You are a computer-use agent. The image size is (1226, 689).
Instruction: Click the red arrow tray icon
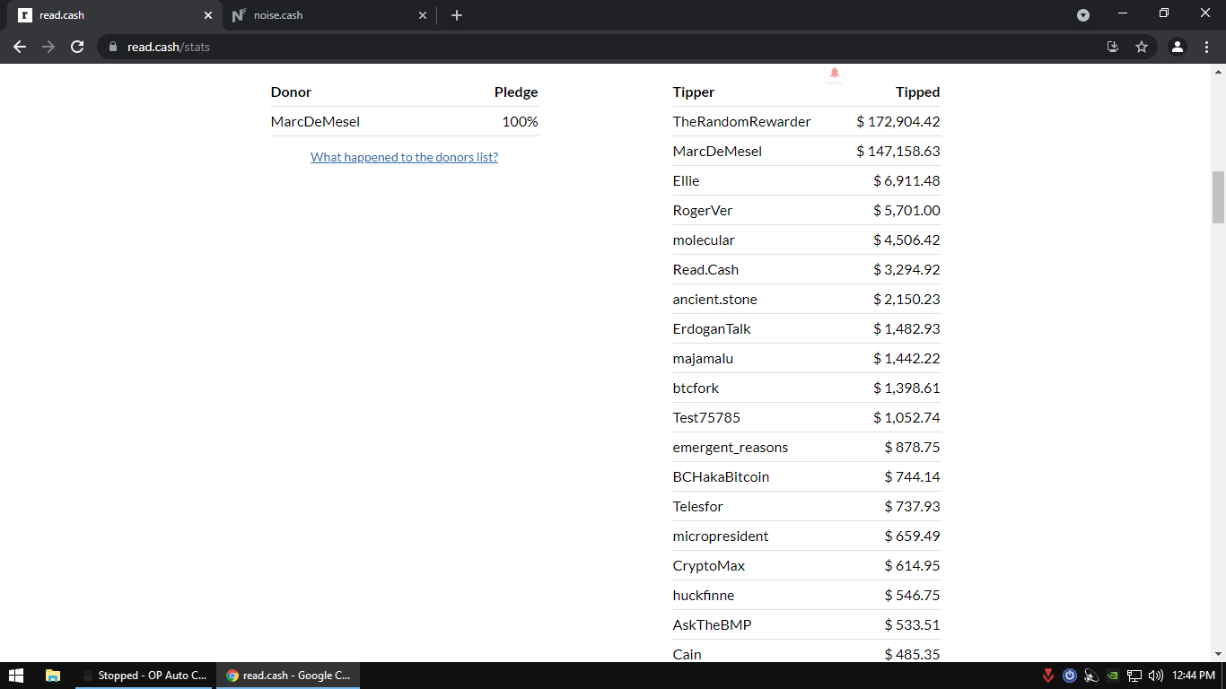tap(1048, 676)
